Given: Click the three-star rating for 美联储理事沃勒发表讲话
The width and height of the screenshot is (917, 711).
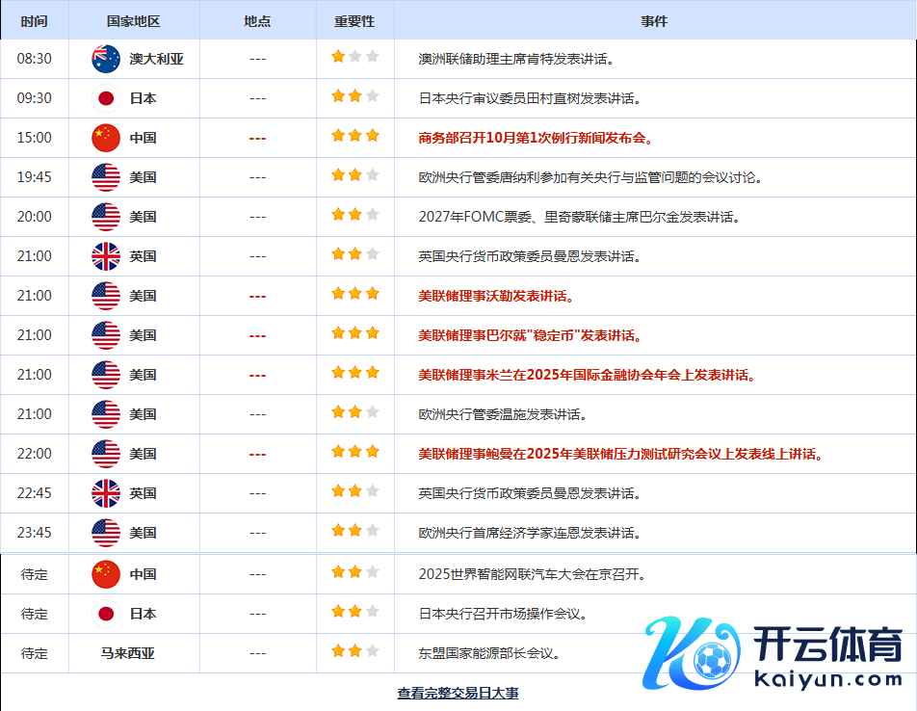Looking at the screenshot, I should (x=354, y=295).
